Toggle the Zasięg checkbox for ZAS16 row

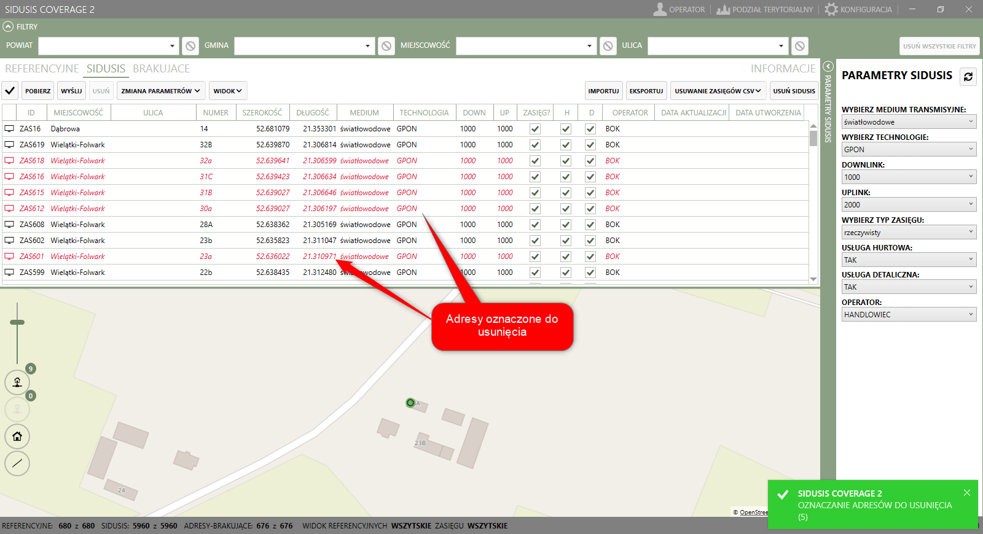point(535,129)
